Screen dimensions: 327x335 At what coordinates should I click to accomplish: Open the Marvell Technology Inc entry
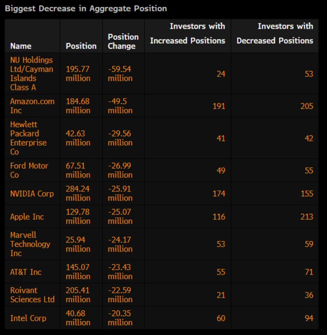(x=30, y=244)
